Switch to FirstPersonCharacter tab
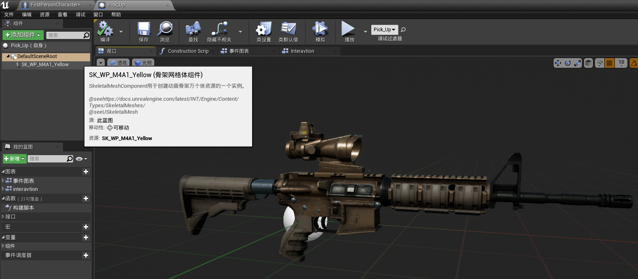Viewport: 638px width, 279px height. click(x=57, y=5)
